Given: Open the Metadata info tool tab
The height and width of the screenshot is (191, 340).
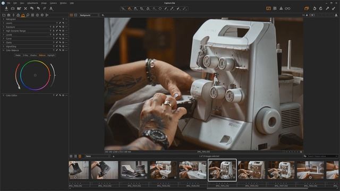Looking at the screenshot, I should point(37,15).
